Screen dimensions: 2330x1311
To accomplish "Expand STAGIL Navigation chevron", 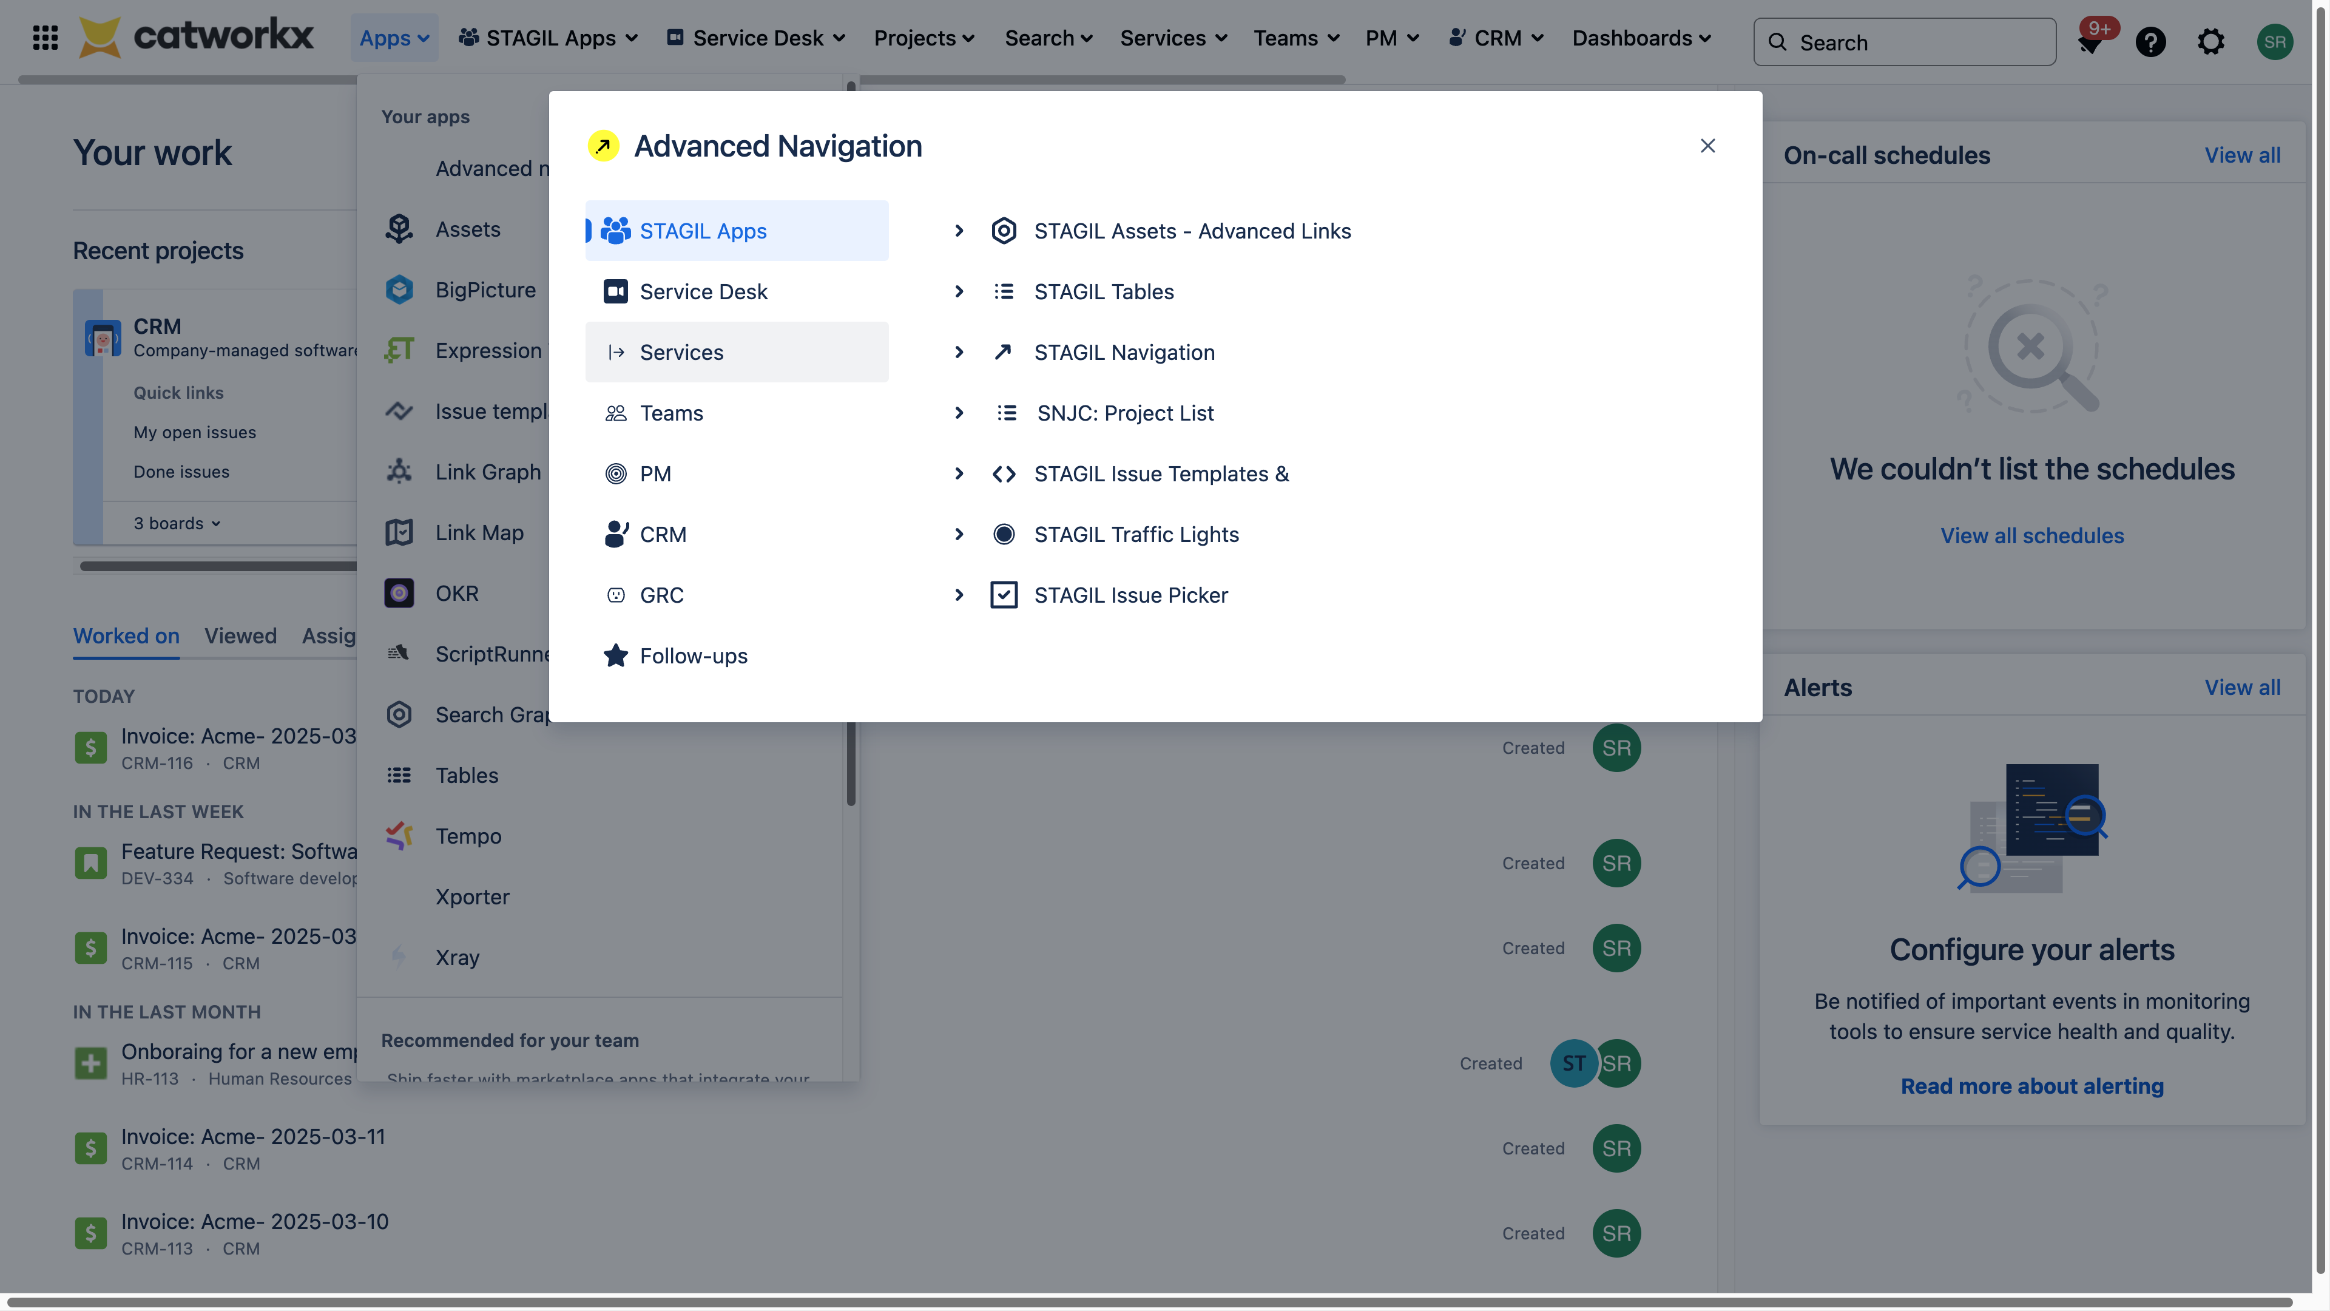I will click(959, 352).
